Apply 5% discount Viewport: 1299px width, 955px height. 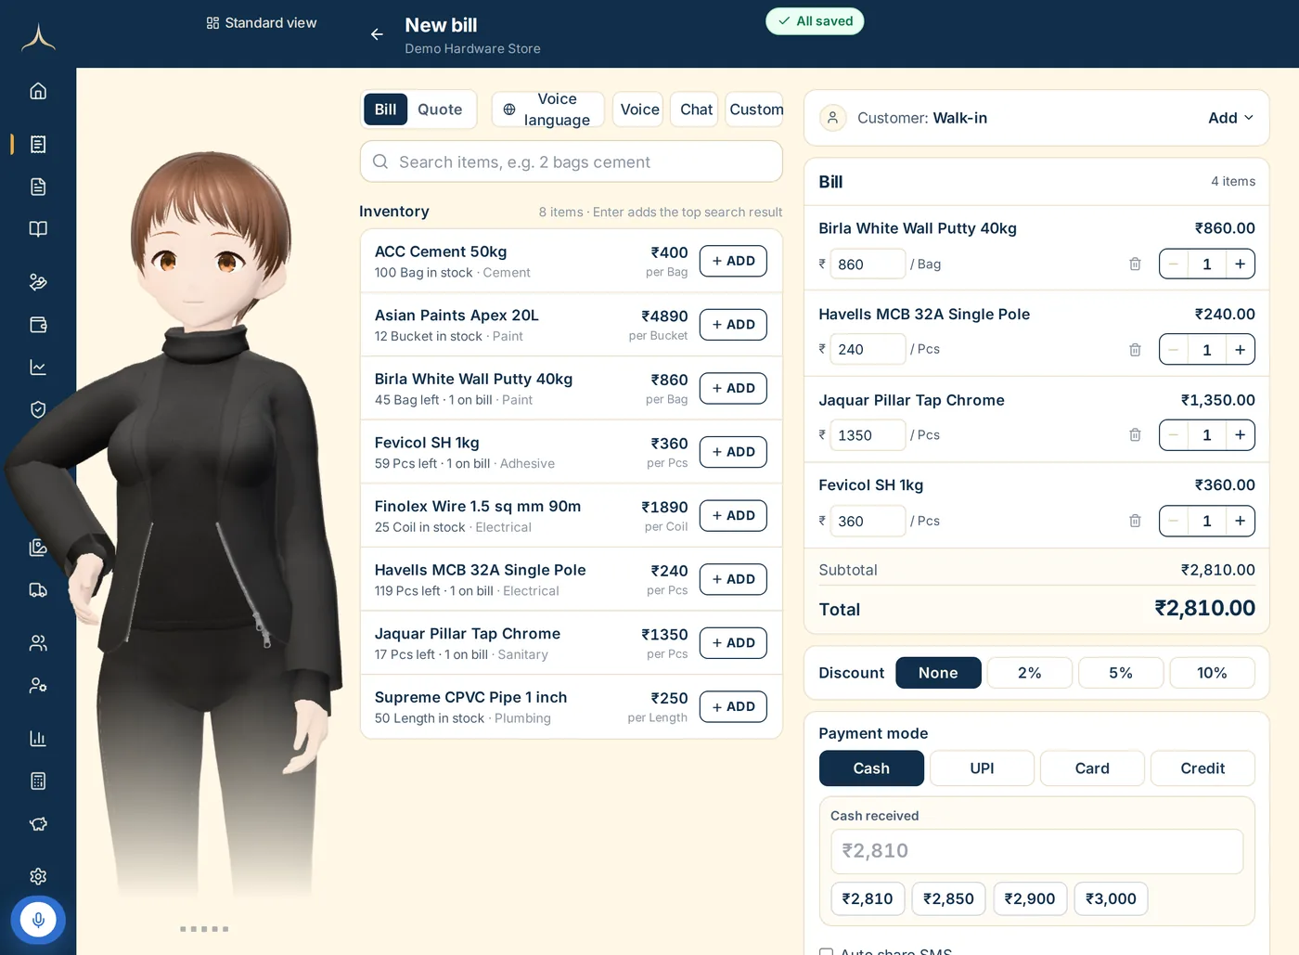click(1121, 673)
